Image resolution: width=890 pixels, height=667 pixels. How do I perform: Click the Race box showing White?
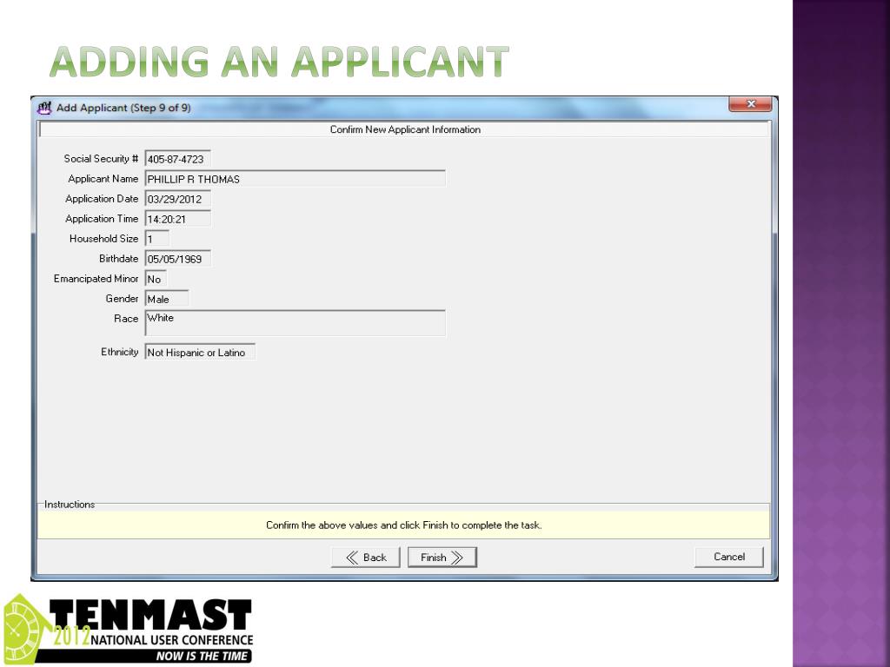296,323
